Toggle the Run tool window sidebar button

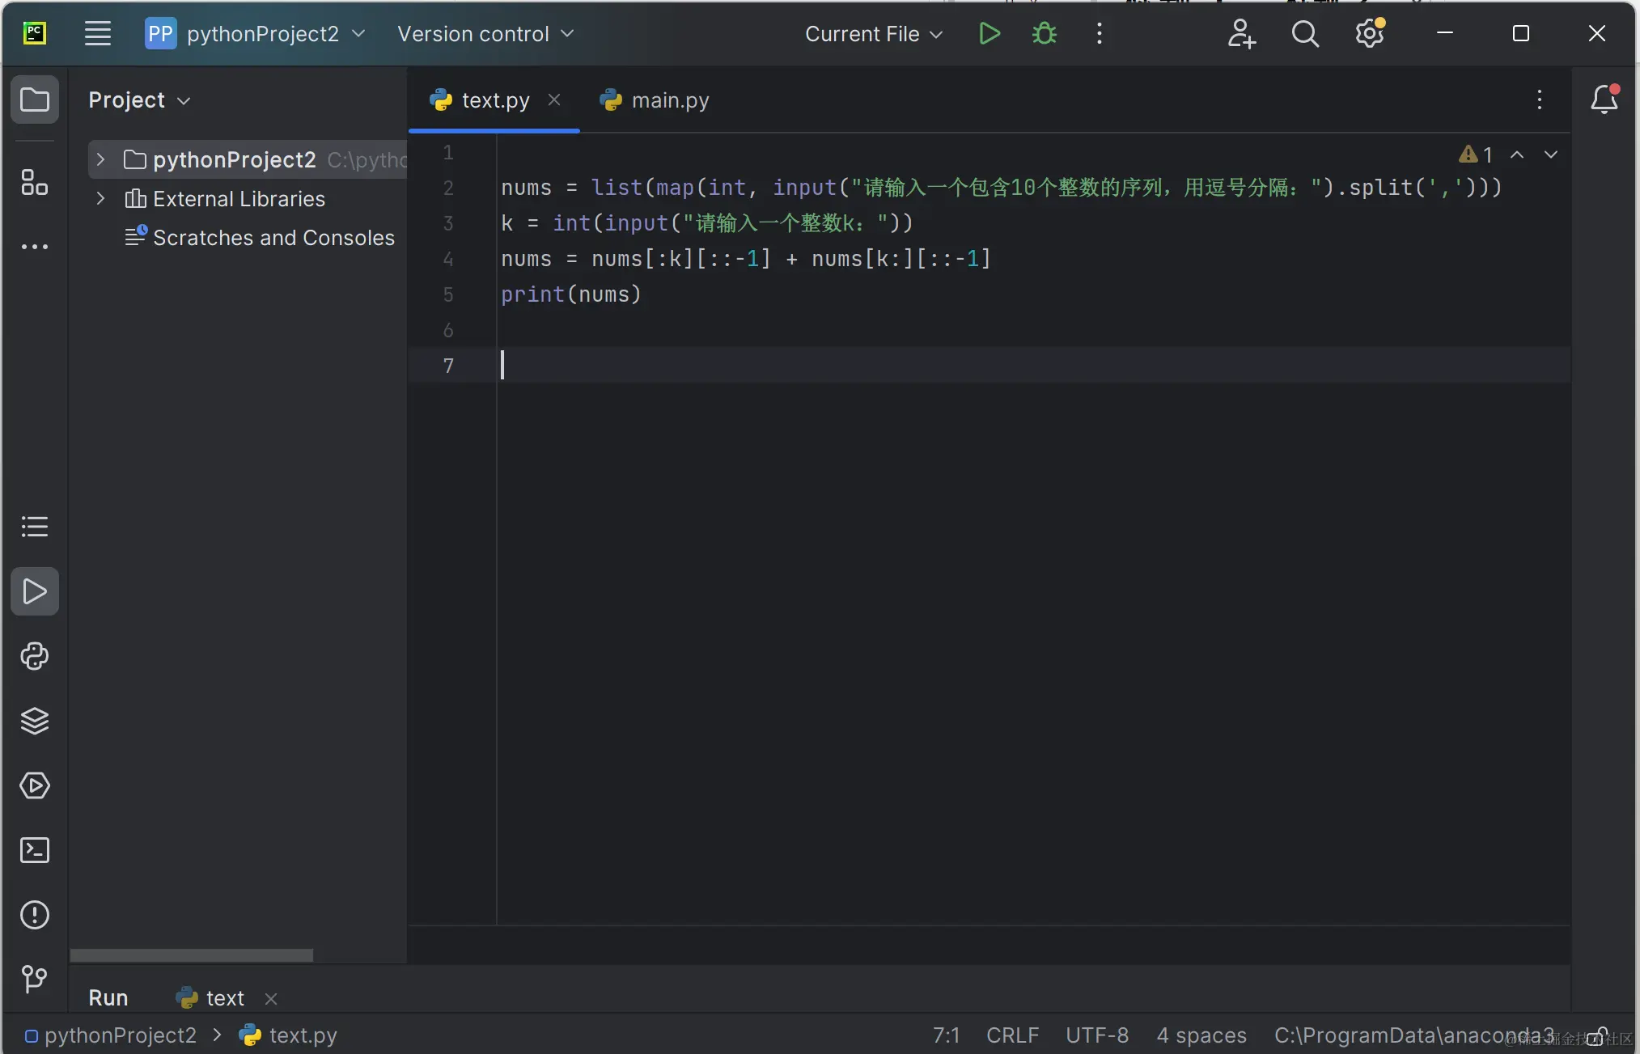pyautogui.click(x=35, y=591)
